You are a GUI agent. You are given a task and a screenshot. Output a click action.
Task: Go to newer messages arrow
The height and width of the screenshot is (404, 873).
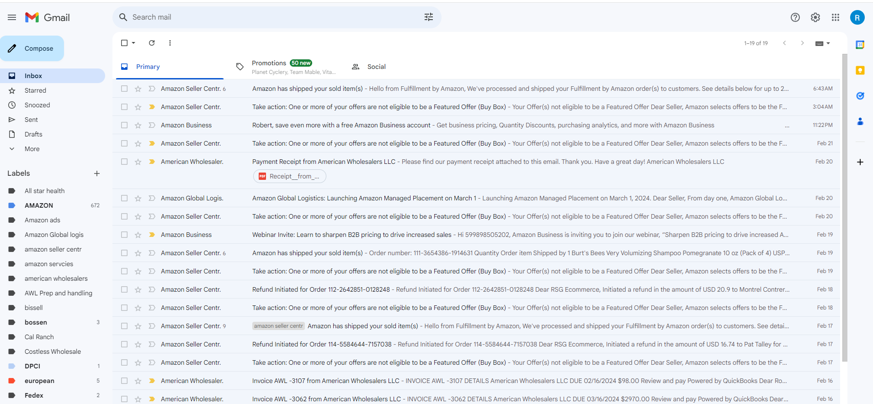784,43
